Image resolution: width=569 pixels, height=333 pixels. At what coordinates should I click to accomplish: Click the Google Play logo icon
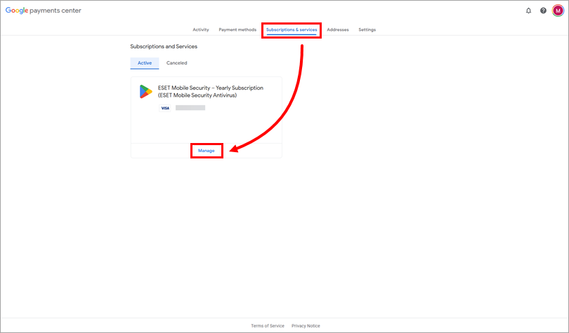[x=145, y=91]
